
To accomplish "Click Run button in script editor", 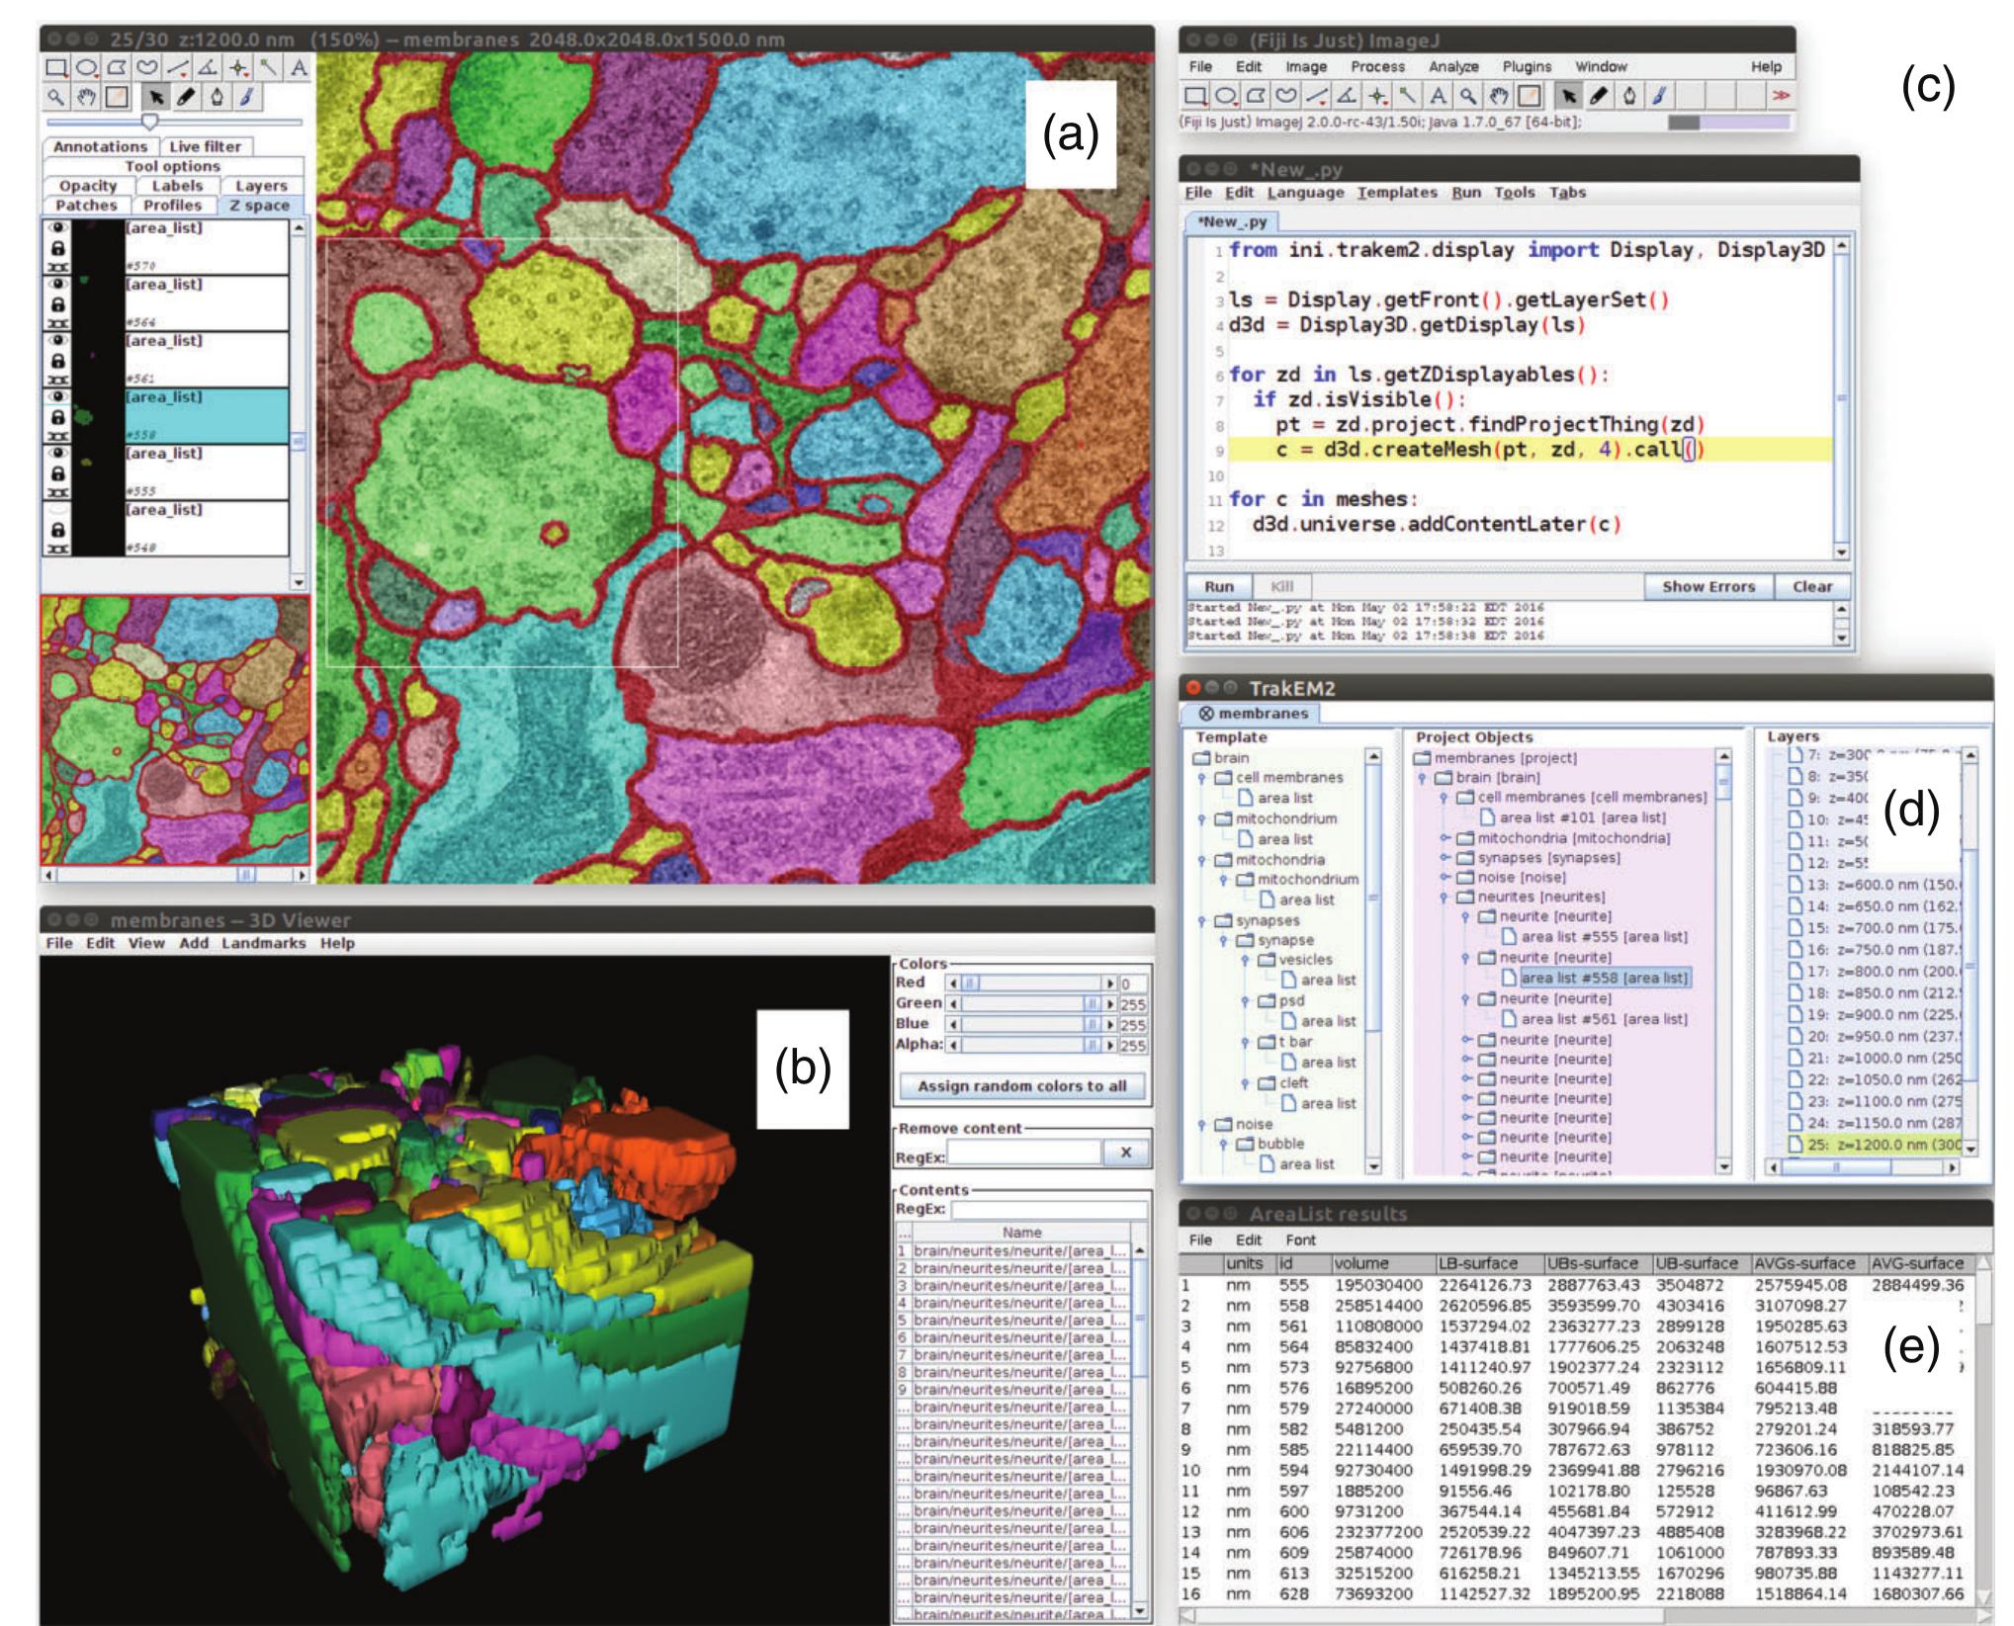I will (1219, 586).
